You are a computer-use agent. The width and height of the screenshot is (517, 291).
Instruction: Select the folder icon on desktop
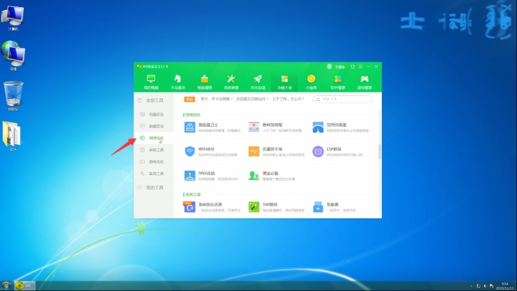[x=12, y=136]
